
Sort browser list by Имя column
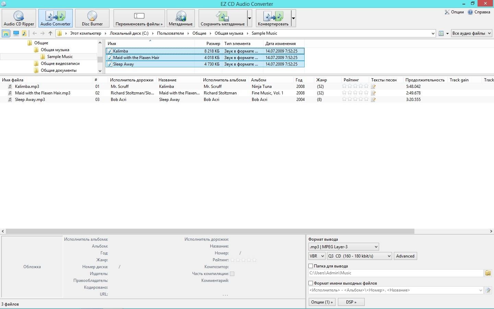150,44
